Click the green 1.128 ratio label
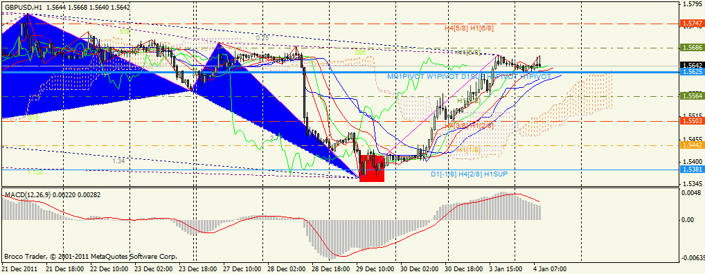Screen dimensions: 705x274 pyautogui.click(x=35, y=172)
